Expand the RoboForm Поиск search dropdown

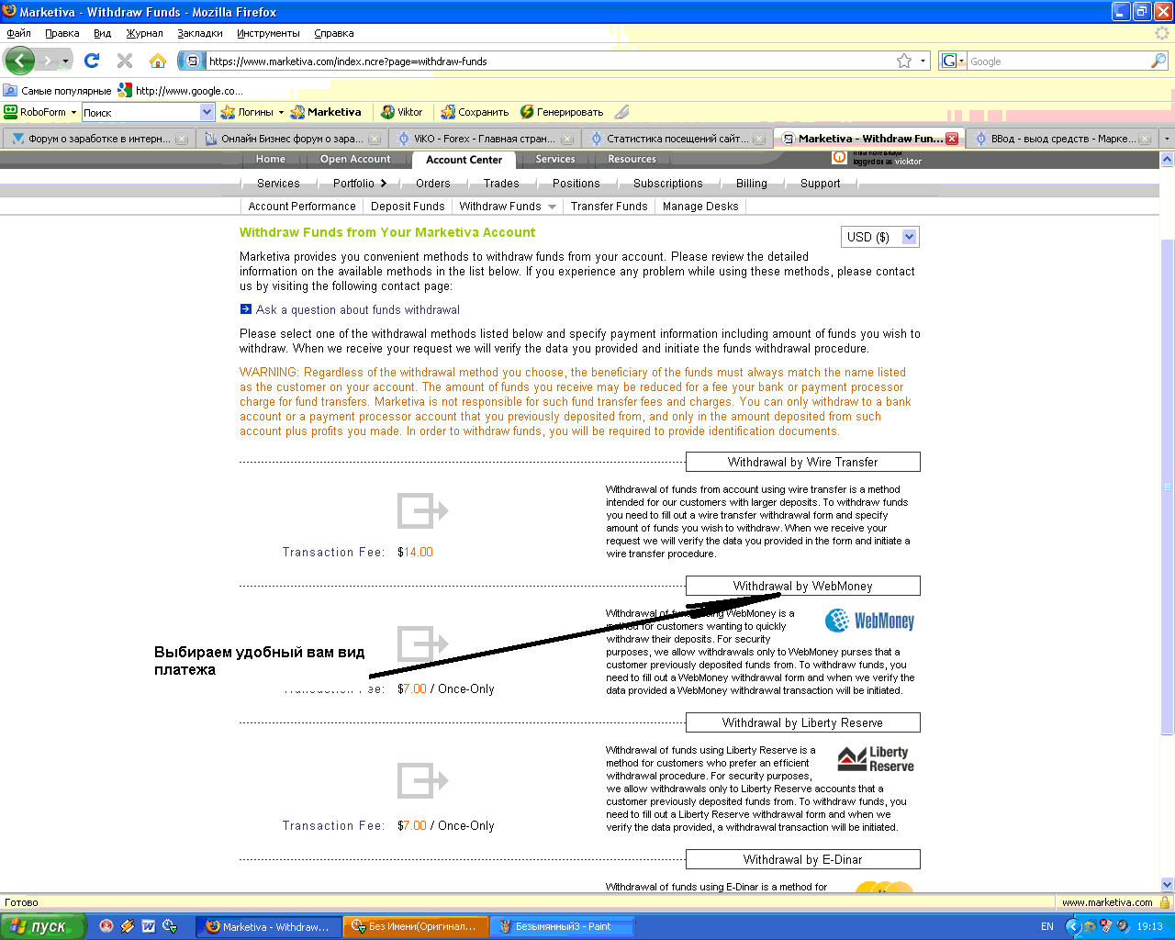(x=207, y=112)
